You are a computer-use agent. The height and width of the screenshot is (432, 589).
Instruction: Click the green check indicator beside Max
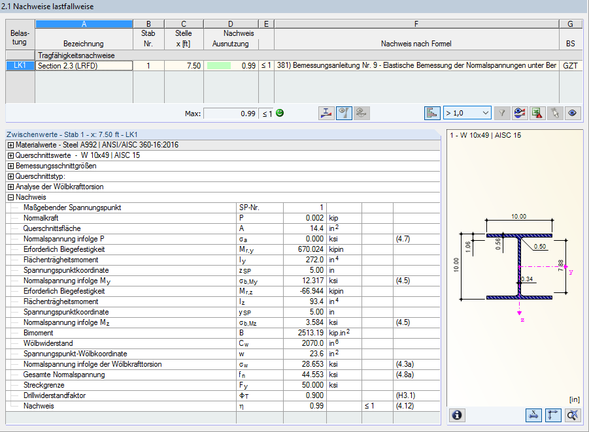pyautogui.click(x=280, y=112)
